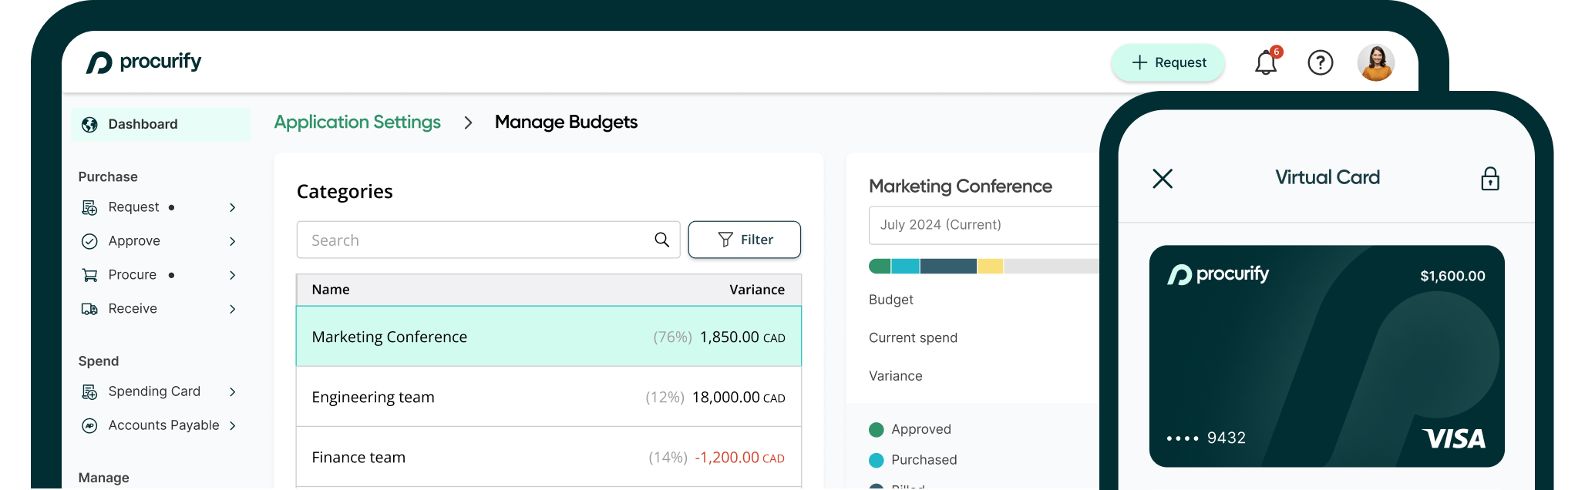The height and width of the screenshot is (490, 1585).
Task: Click the Receive truck icon
Action: point(89,309)
